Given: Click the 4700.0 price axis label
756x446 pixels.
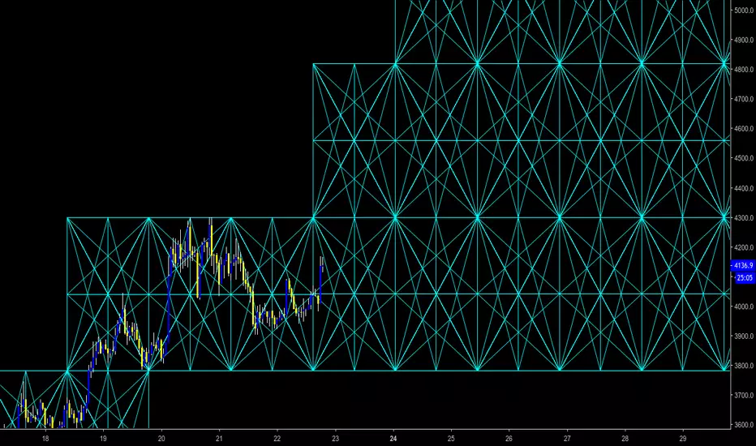Looking at the screenshot, I should (745, 99).
